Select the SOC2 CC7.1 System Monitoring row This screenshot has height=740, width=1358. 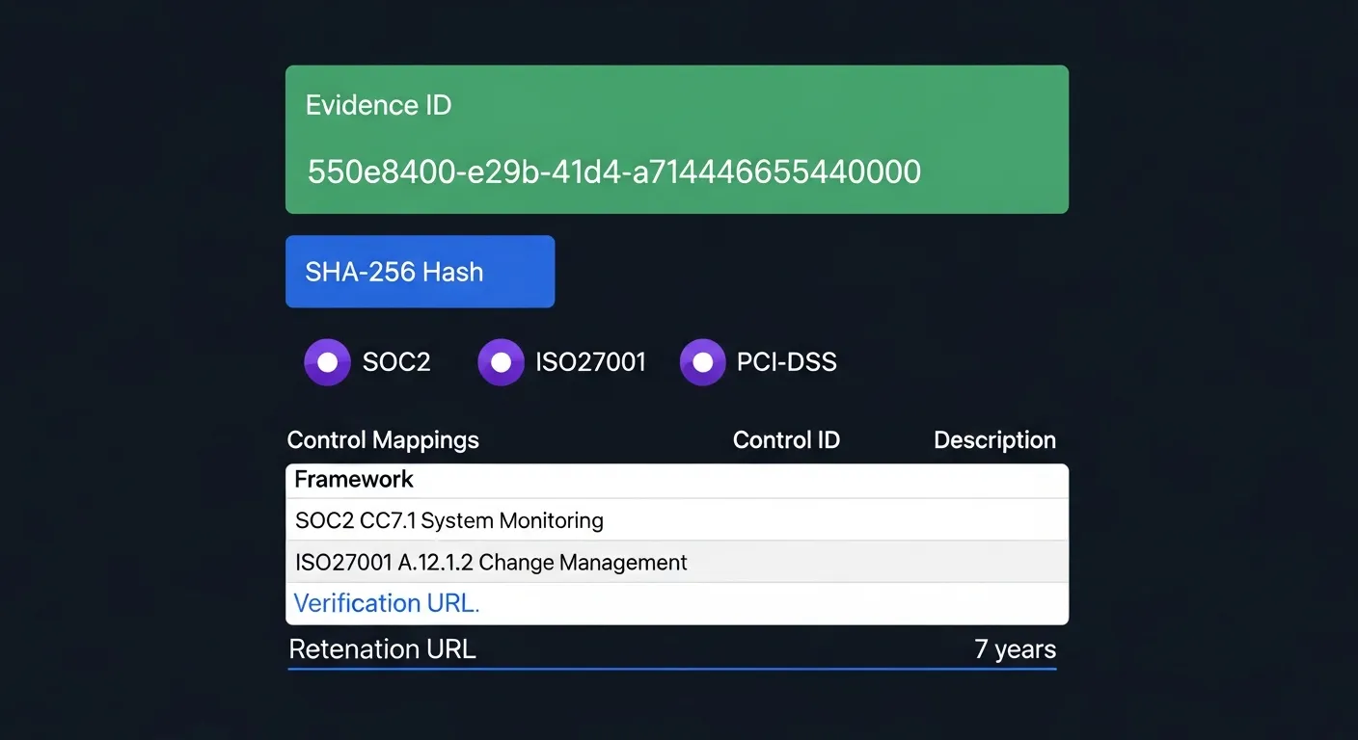448,519
